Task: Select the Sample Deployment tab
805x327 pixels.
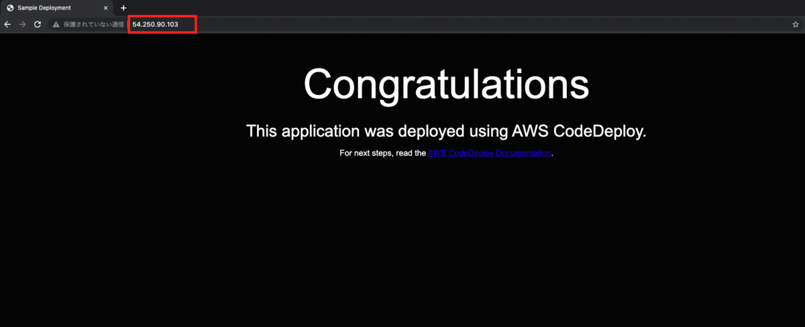Action: (x=58, y=8)
